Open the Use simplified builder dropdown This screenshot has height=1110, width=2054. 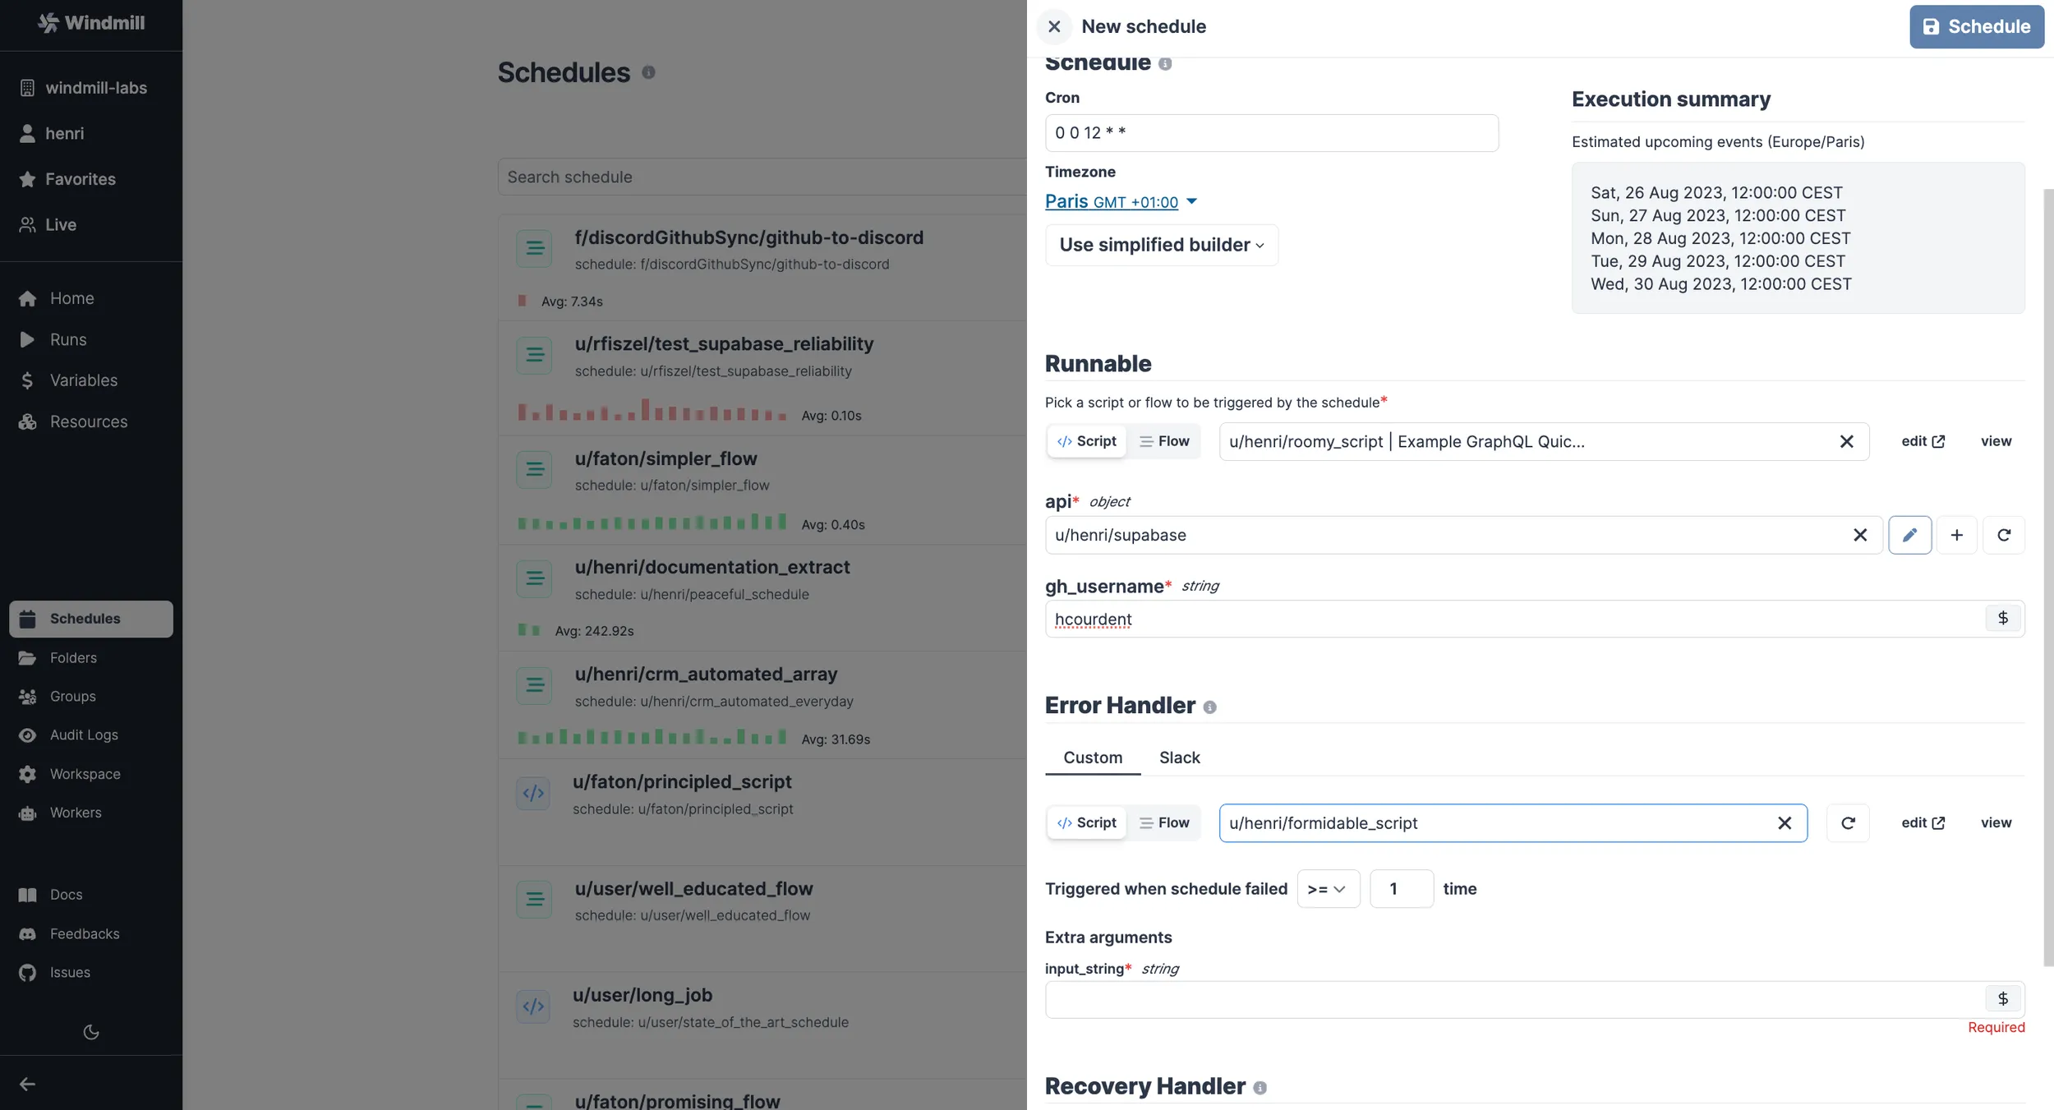[x=1161, y=244]
